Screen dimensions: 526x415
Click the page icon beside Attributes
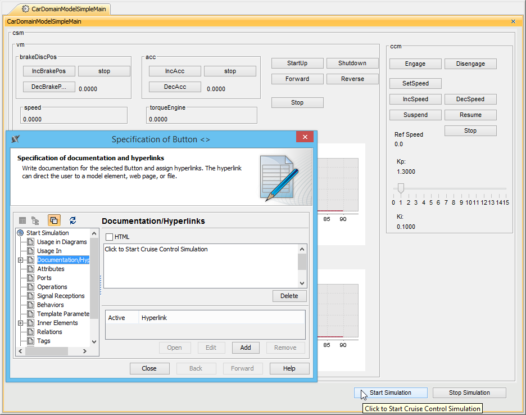(31, 269)
